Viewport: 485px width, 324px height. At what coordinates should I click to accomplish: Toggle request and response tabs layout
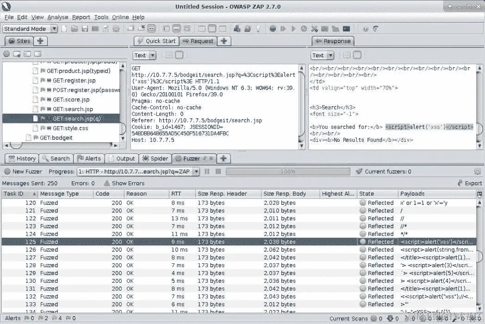(201, 29)
